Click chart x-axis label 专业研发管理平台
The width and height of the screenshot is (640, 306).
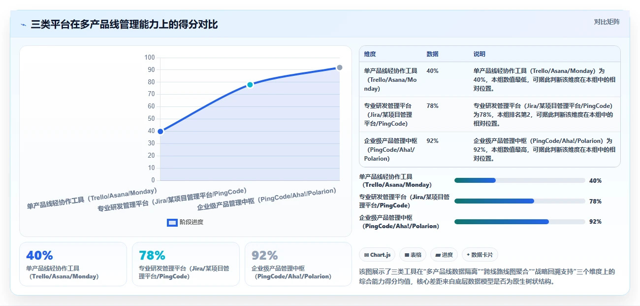point(172,199)
